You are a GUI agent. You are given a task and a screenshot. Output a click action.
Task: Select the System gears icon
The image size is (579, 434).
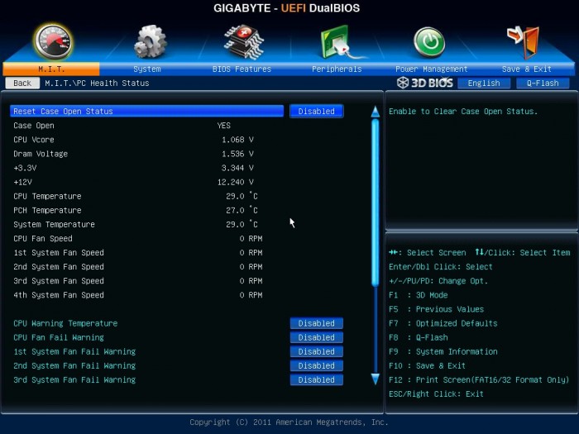(x=150, y=41)
